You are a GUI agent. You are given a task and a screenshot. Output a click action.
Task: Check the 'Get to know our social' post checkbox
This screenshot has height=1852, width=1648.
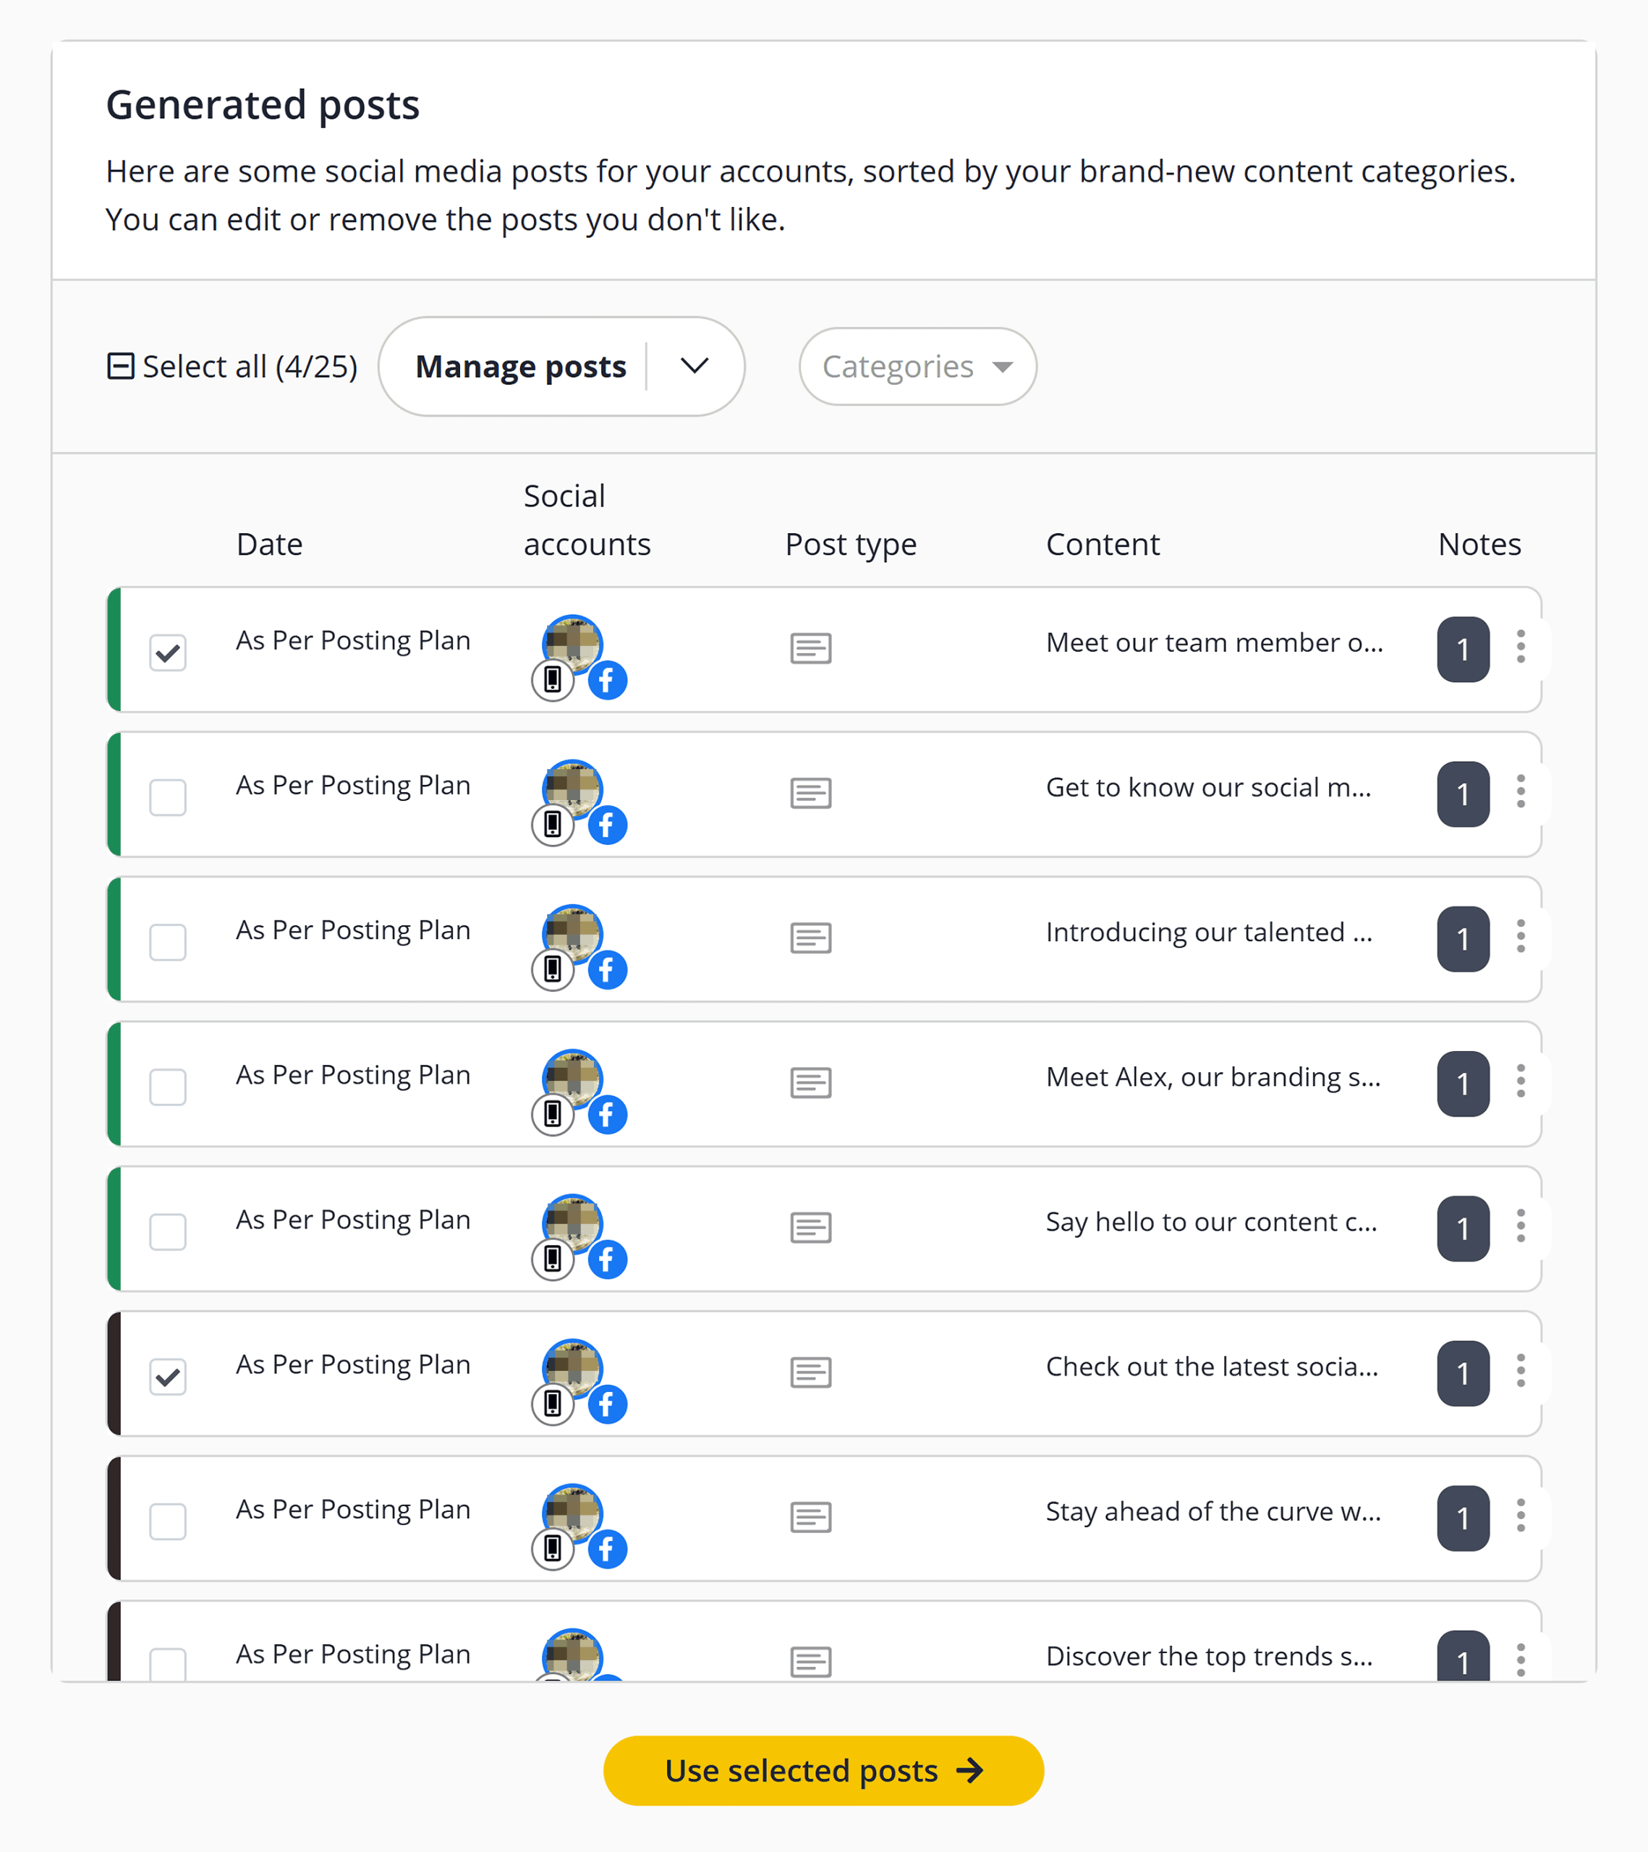click(168, 797)
